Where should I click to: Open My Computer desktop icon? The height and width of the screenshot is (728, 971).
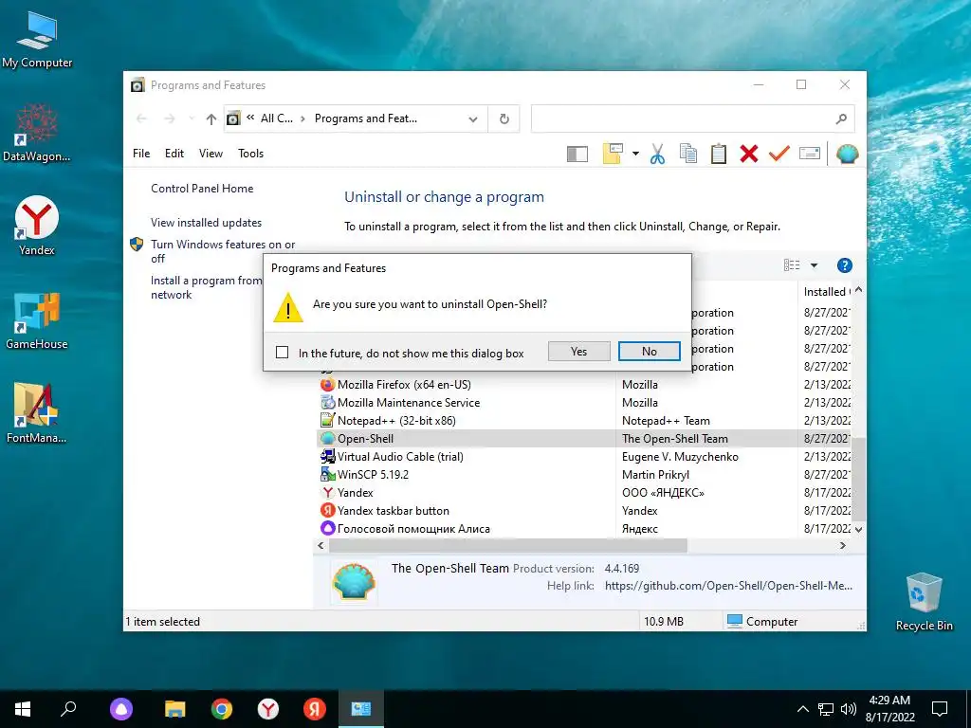click(37, 40)
